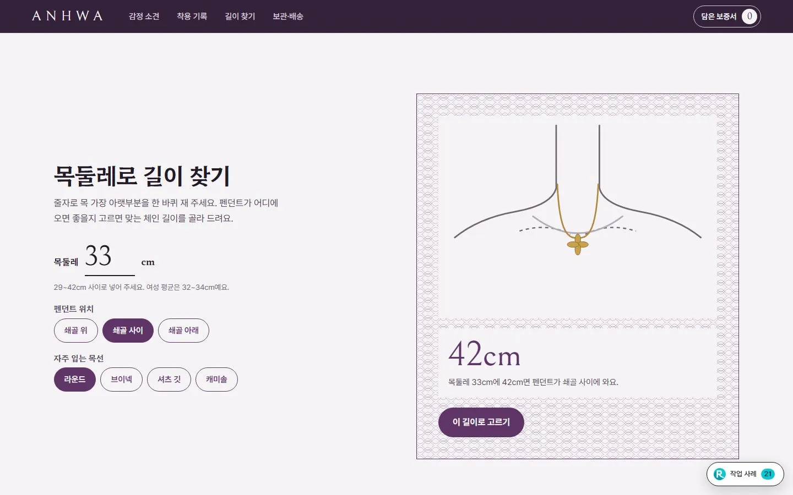Image resolution: width=793 pixels, height=495 pixels.
Task: Click the 이 길이로 고르기 button
Action: 481,422
